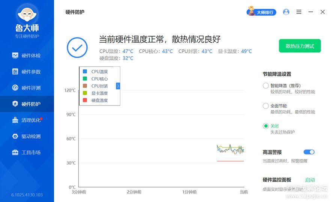
Task: Switch to 硬件评测 menu label
Action: (x=31, y=88)
